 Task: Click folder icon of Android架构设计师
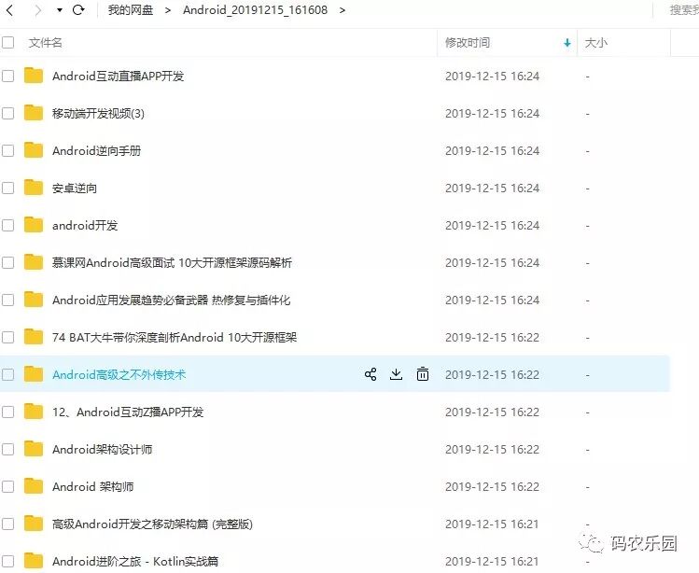click(x=34, y=449)
